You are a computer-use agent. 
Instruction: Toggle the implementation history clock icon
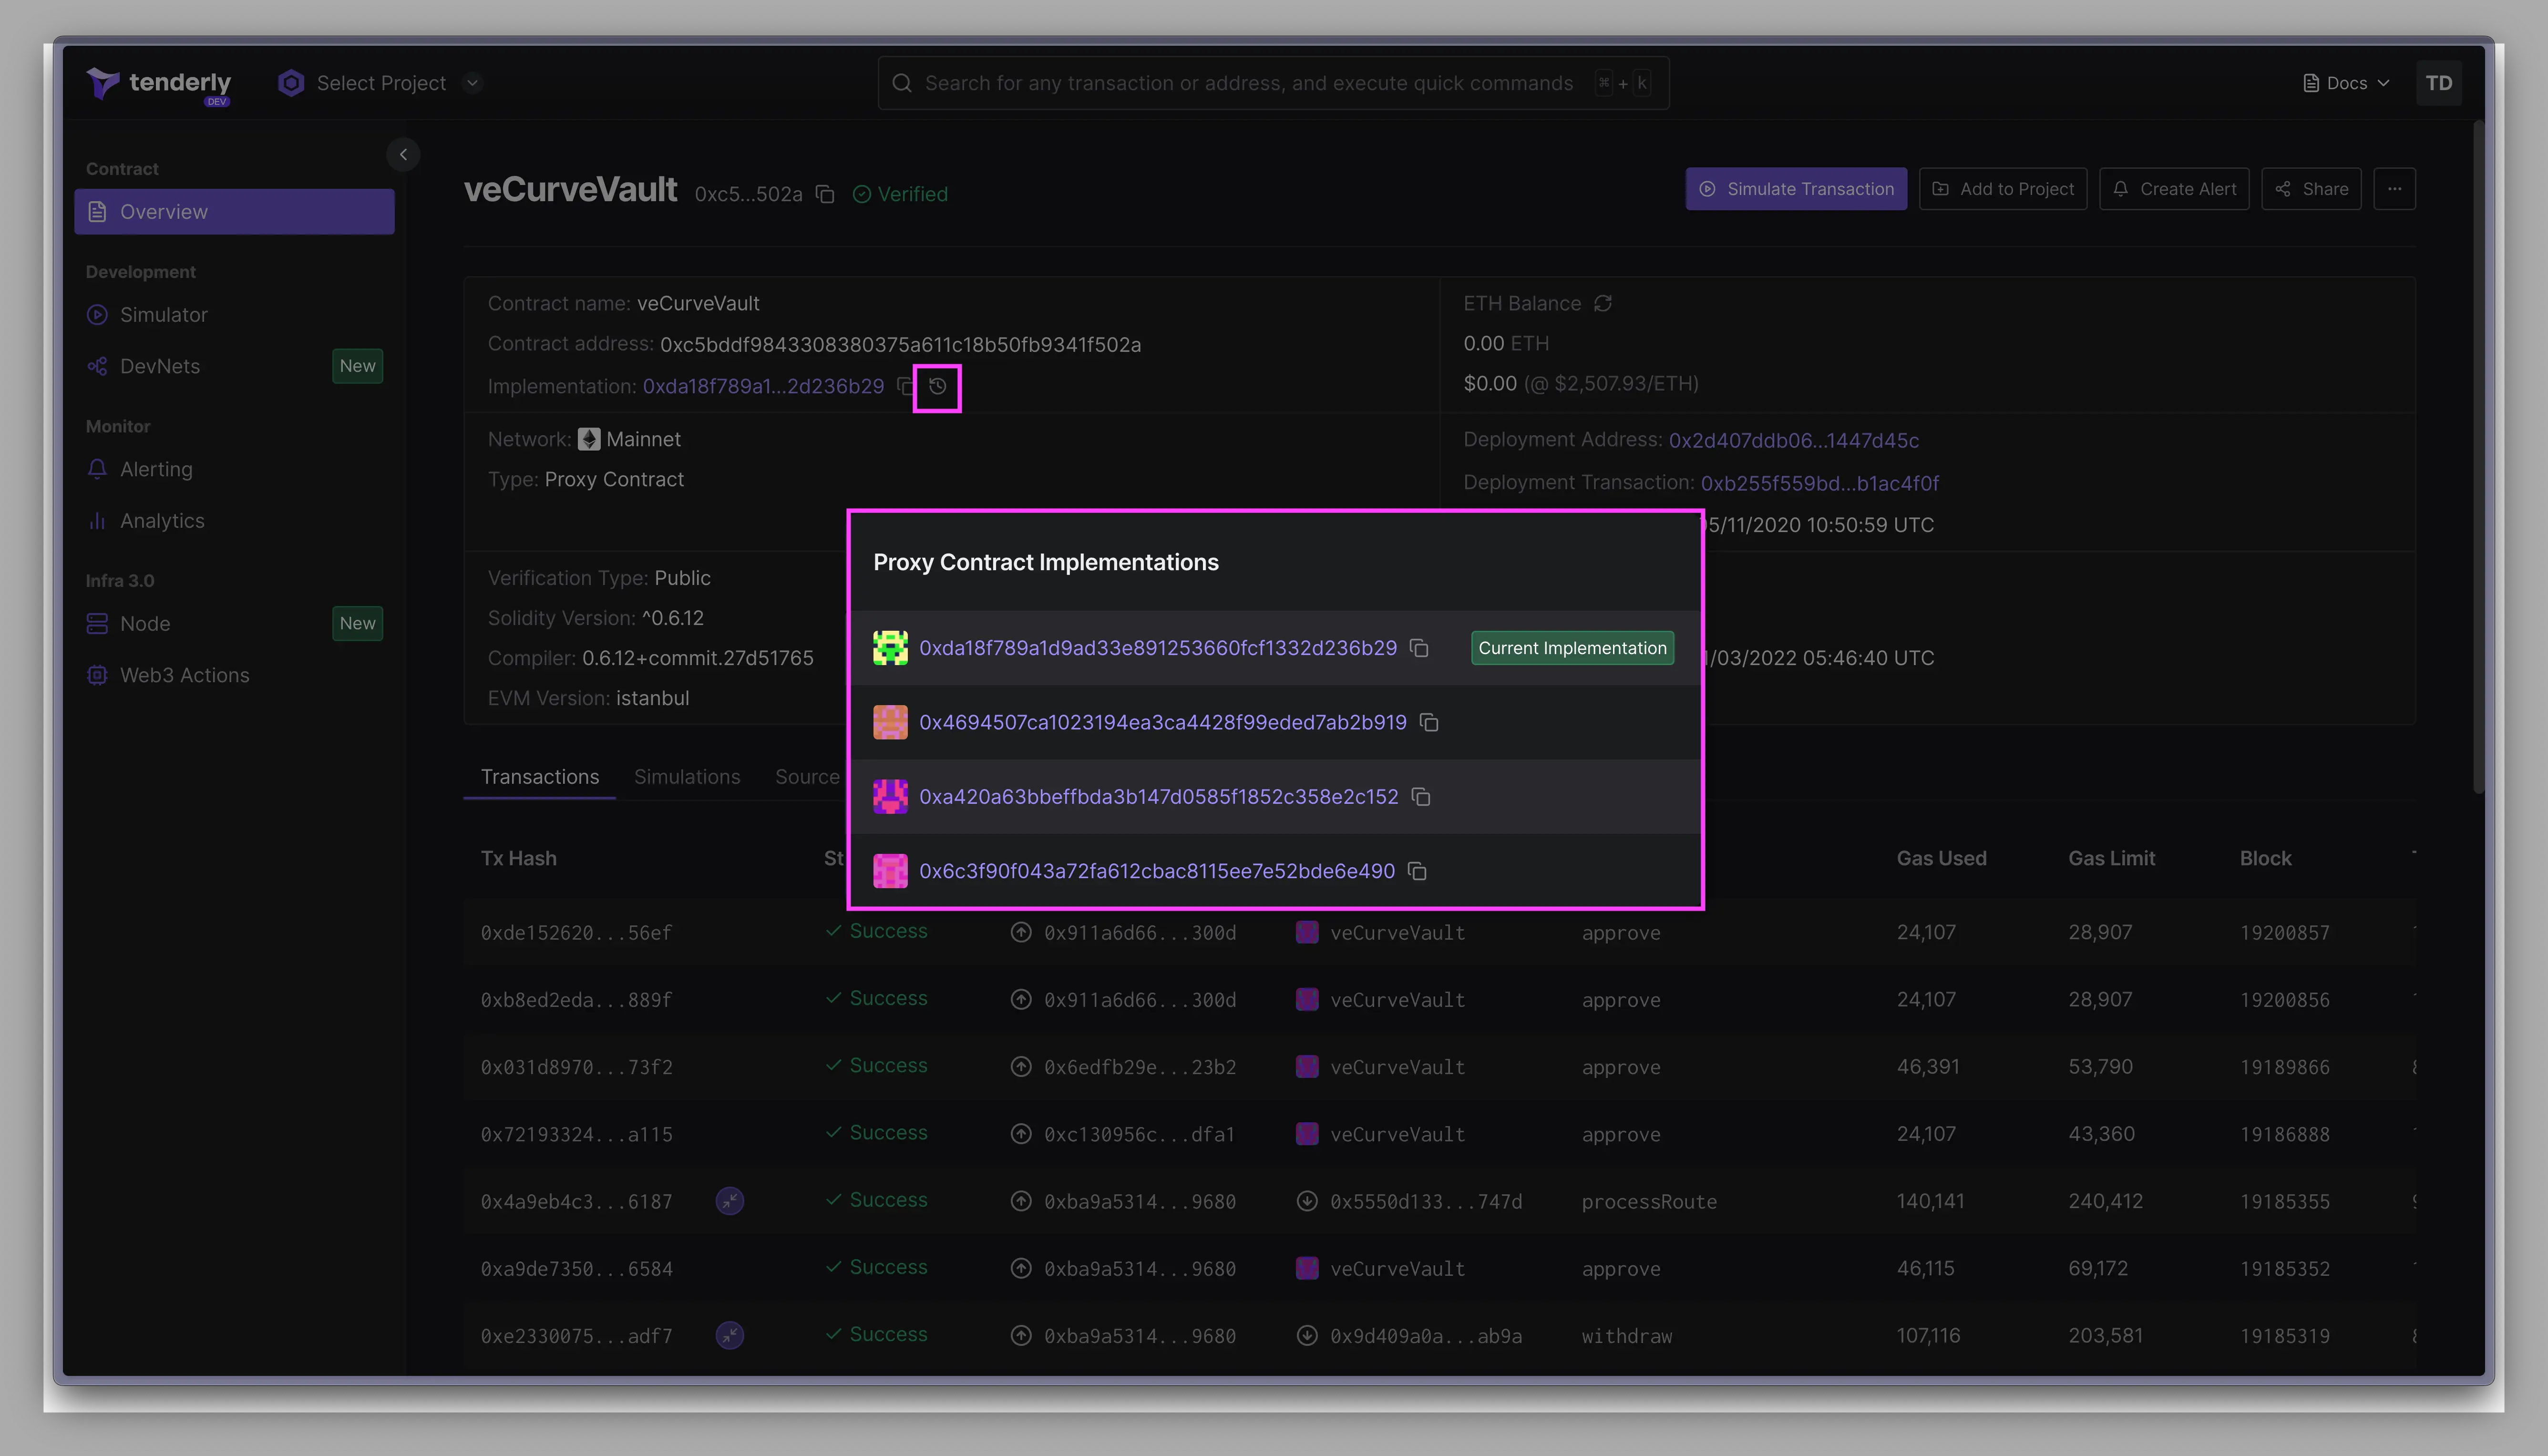click(937, 387)
